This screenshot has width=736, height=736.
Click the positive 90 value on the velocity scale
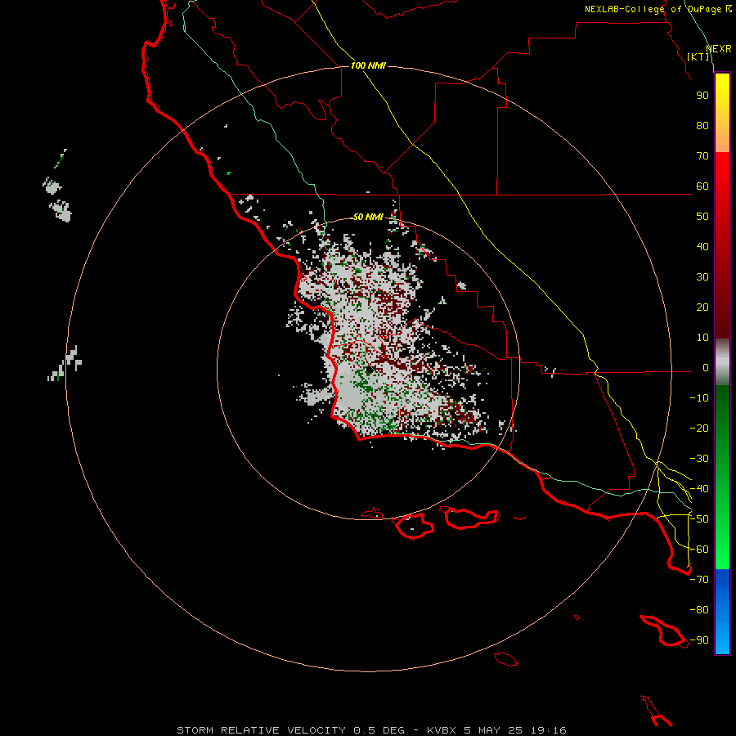click(x=702, y=96)
